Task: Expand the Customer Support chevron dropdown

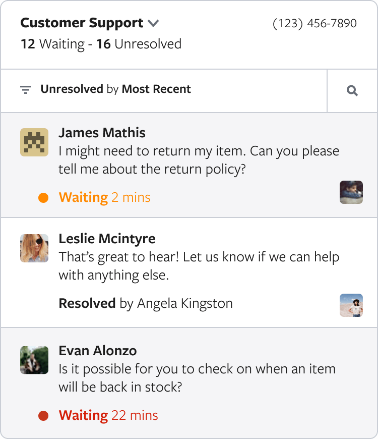Action: (x=154, y=24)
